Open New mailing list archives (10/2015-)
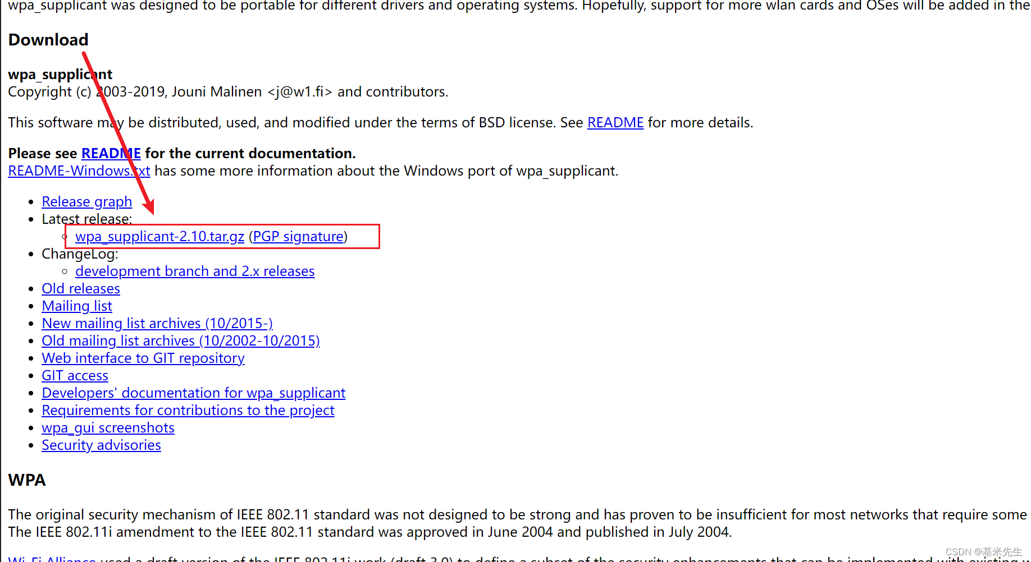Viewport: 1031px width, 562px height. tap(157, 323)
